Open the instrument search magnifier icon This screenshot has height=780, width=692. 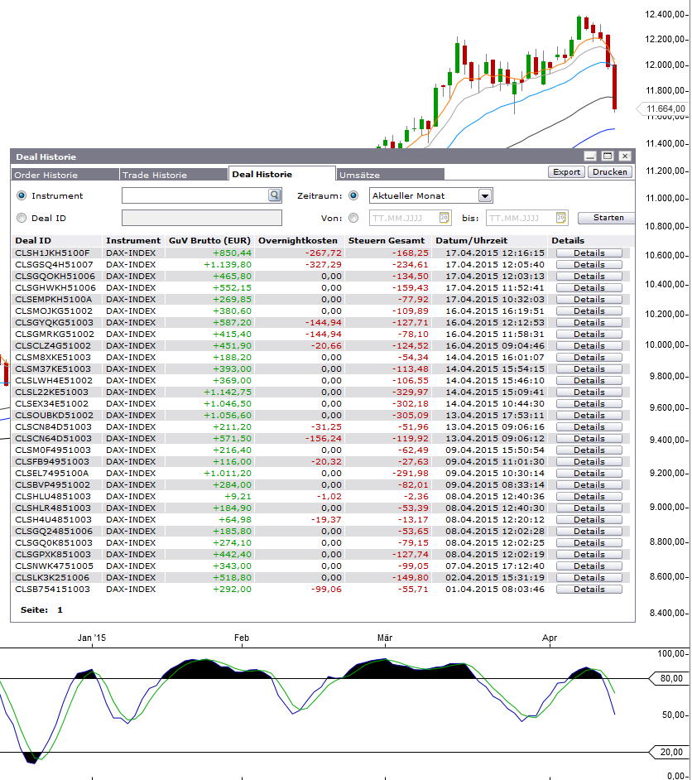[x=275, y=195]
